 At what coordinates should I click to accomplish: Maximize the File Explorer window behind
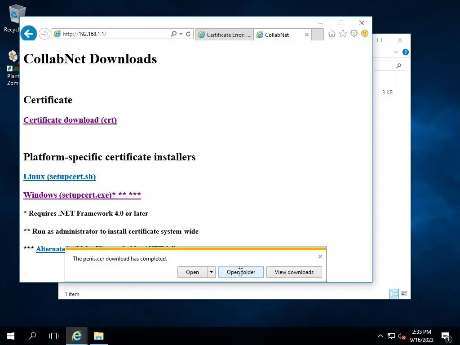click(x=380, y=40)
